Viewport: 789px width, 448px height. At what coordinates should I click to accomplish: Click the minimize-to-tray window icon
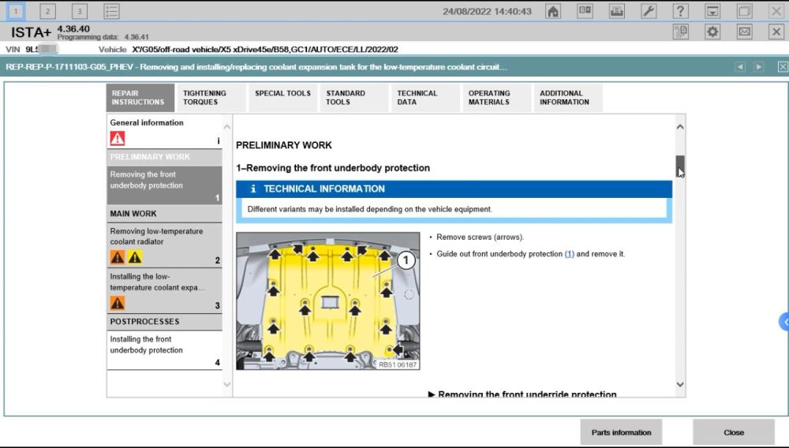[712, 11]
